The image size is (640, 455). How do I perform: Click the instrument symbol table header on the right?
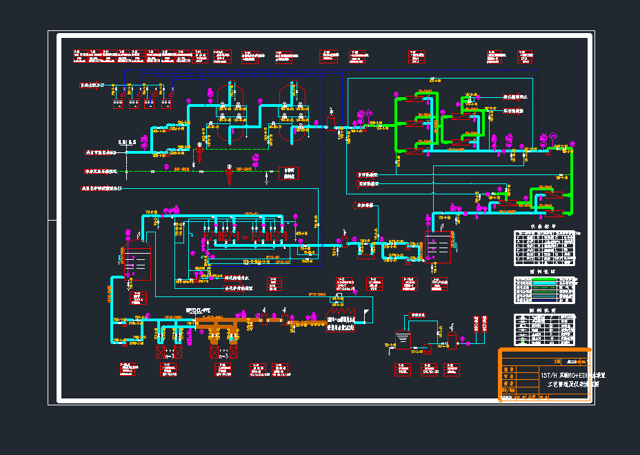(x=544, y=226)
